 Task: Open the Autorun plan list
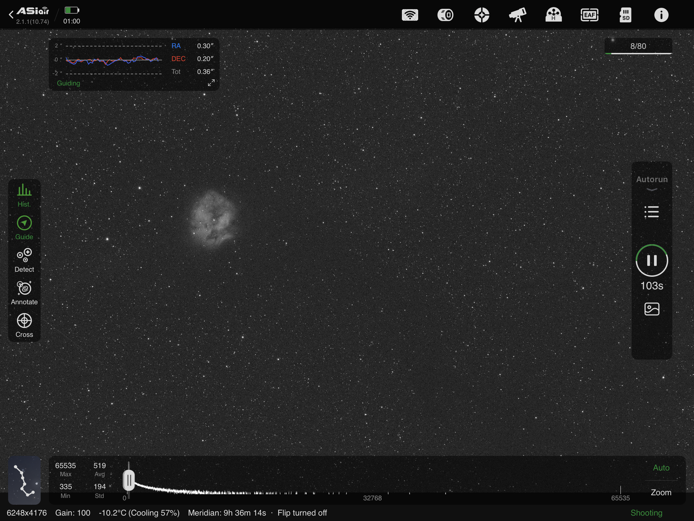click(x=652, y=212)
